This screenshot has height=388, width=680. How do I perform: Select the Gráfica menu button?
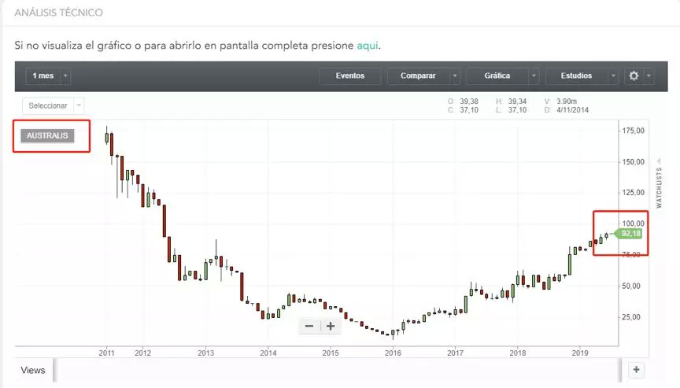coord(497,76)
